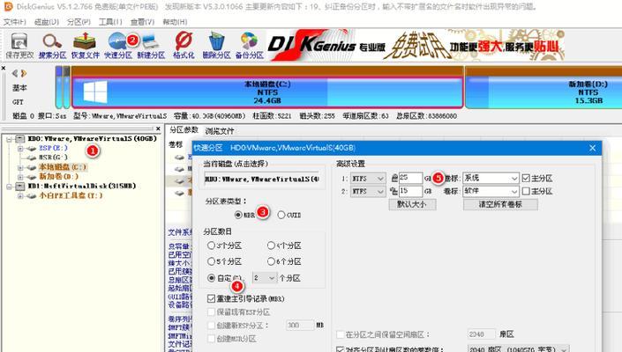Open the Tools menu

pyautogui.click(x=110, y=22)
